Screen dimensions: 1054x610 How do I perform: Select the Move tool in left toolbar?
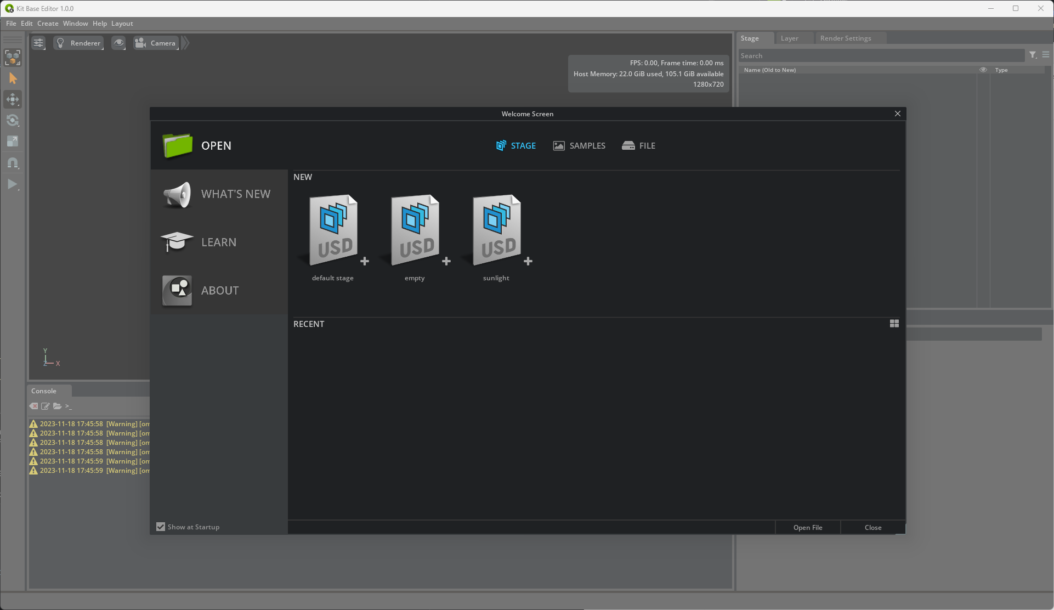(13, 99)
